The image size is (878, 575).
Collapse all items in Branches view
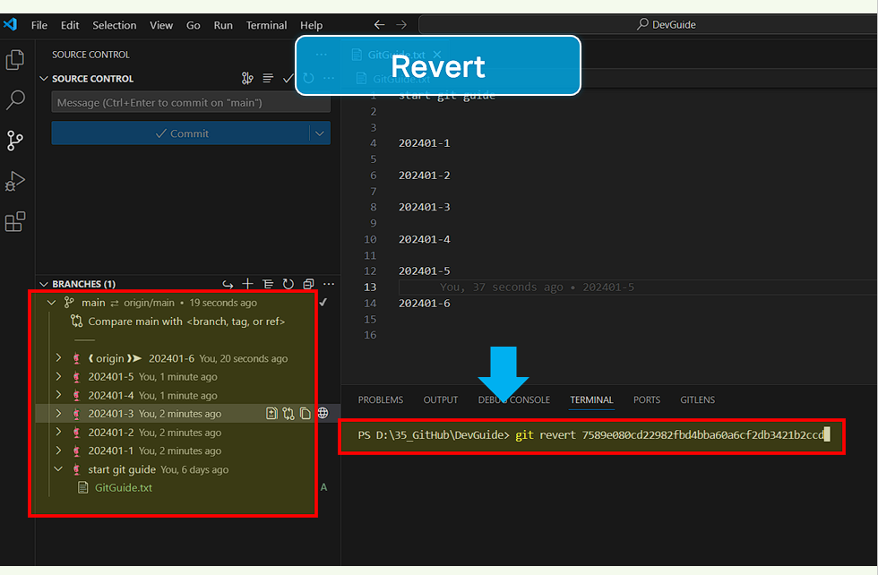tap(308, 284)
